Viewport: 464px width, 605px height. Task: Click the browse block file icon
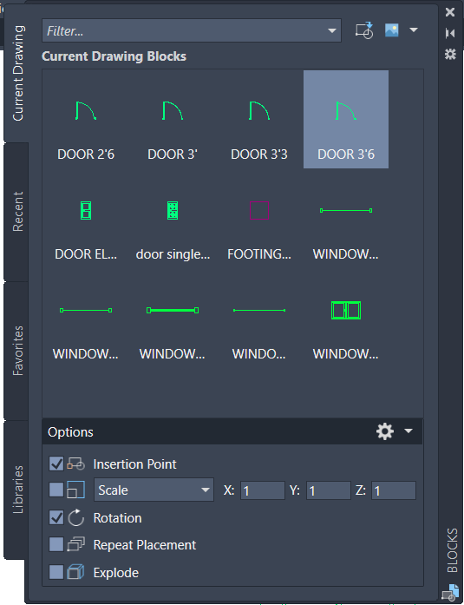[x=364, y=30]
